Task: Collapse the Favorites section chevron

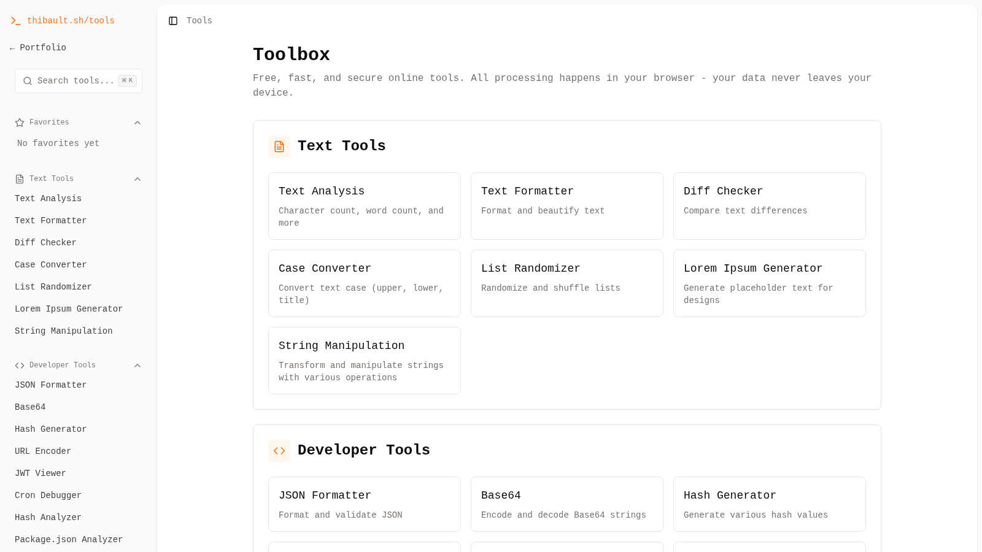Action: pyautogui.click(x=137, y=123)
